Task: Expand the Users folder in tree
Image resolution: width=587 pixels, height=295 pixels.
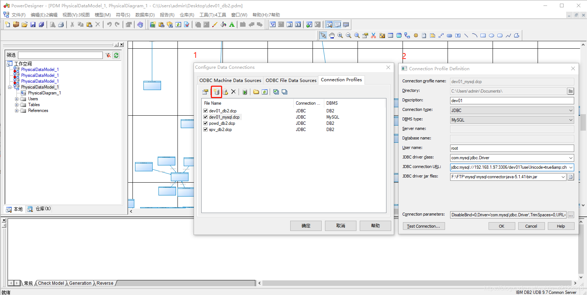Action: [16, 99]
